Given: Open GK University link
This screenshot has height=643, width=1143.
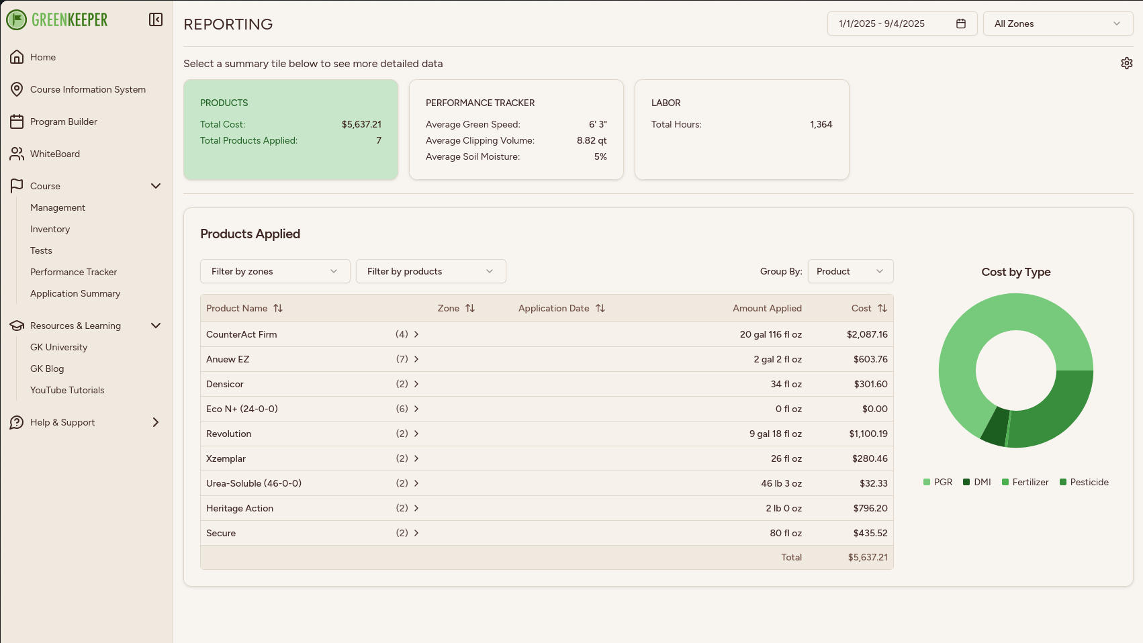Looking at the screenshot, I should pos(58,347).
